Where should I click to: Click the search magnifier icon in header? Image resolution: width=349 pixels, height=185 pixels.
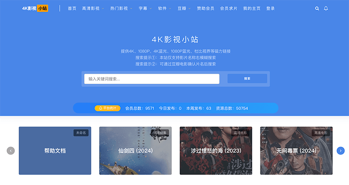(317, 8)
